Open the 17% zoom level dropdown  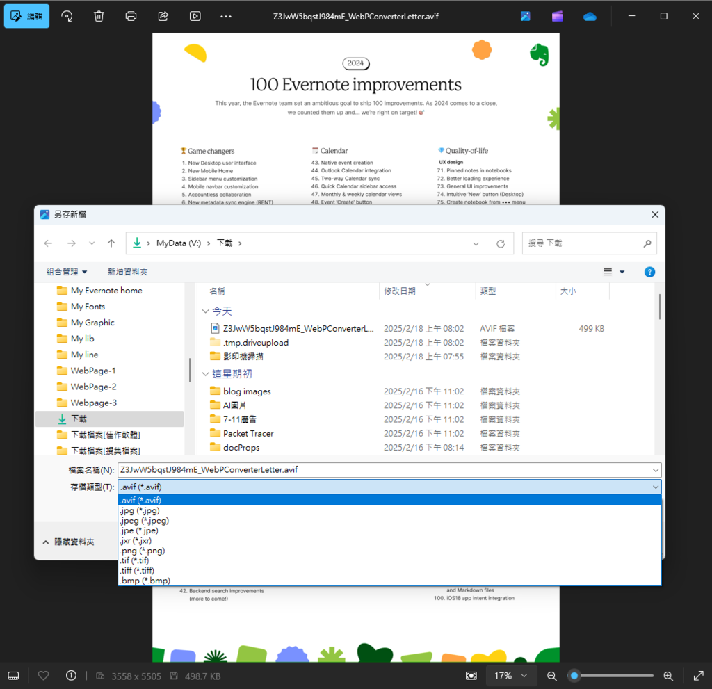(x=511, y=676)
